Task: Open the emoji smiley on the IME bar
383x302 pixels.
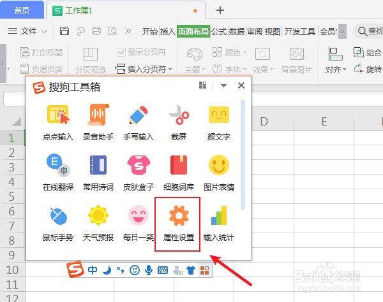Action: [x=135, y=270]
